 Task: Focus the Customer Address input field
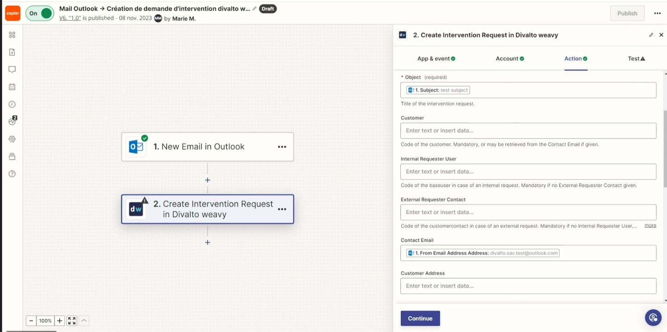[529, 286]
